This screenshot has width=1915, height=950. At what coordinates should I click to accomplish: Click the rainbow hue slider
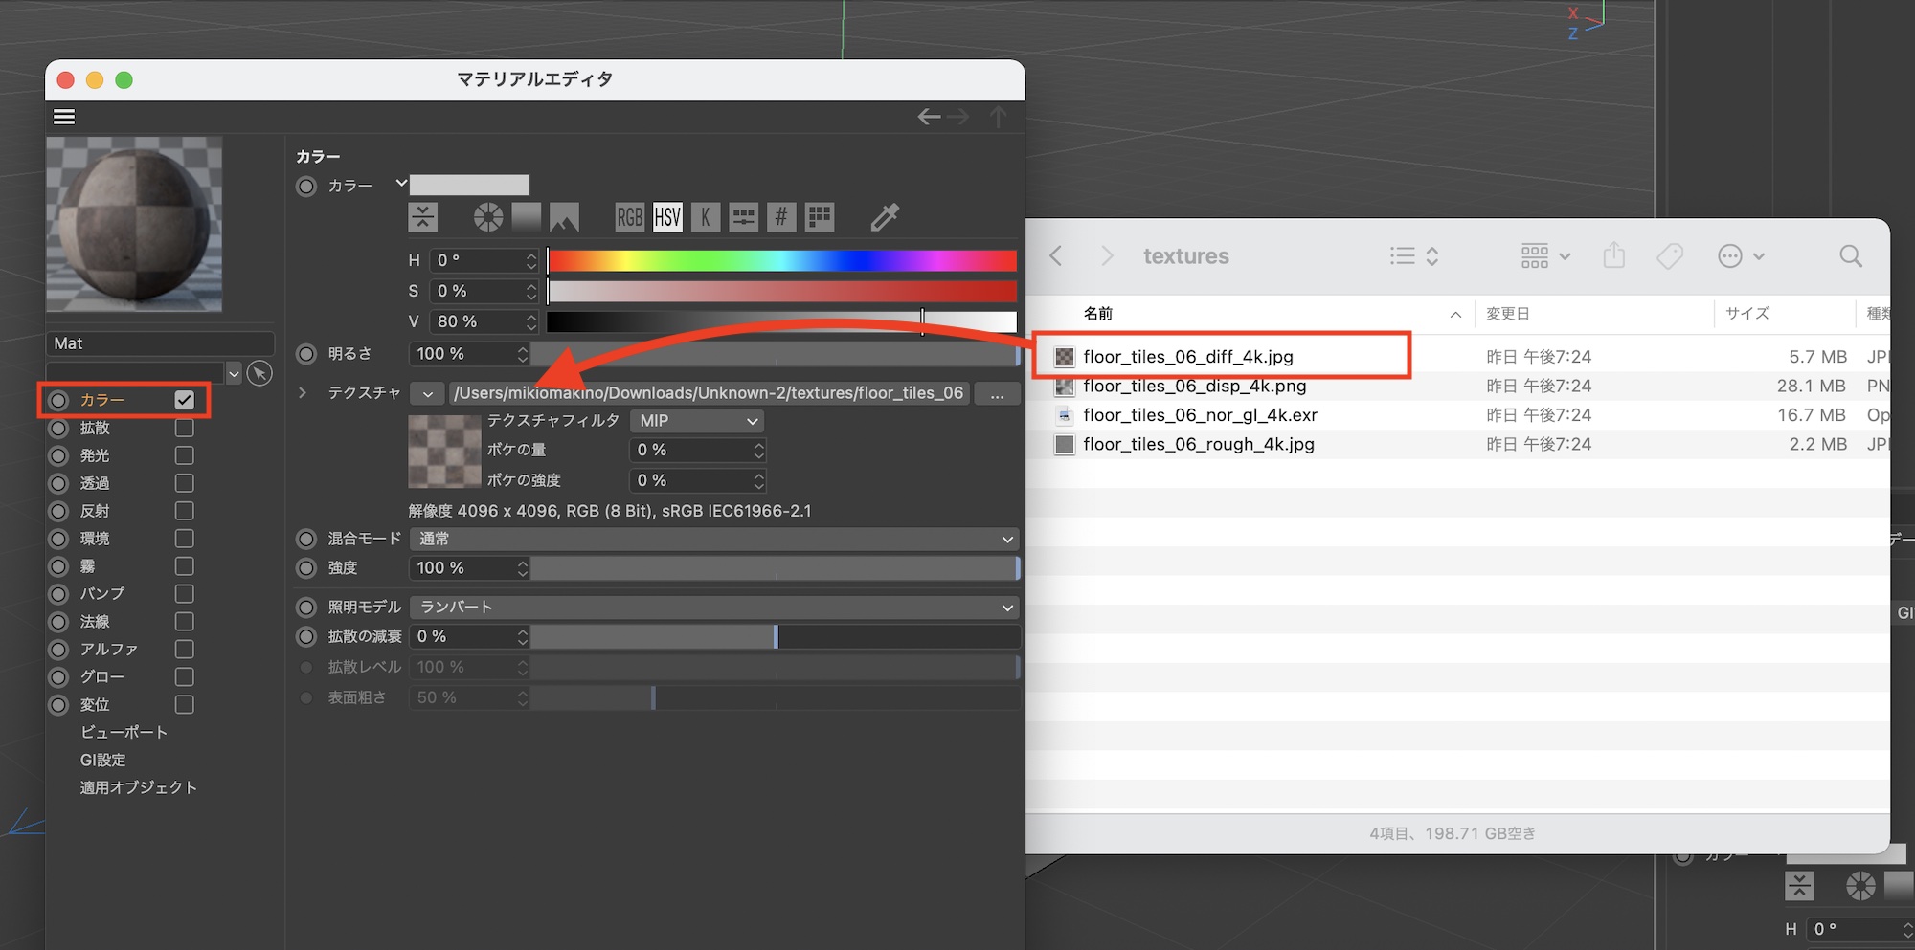coord(781,260)
